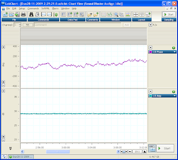Click the Start sampling button in toolbar

(x=169, y=15)
